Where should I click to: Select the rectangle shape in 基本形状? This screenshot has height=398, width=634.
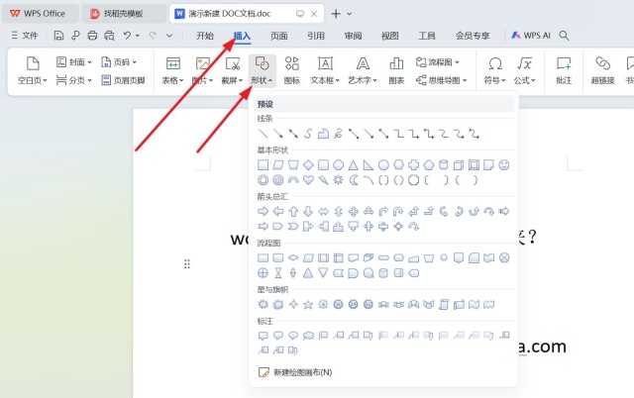click(x=263, y=165)
